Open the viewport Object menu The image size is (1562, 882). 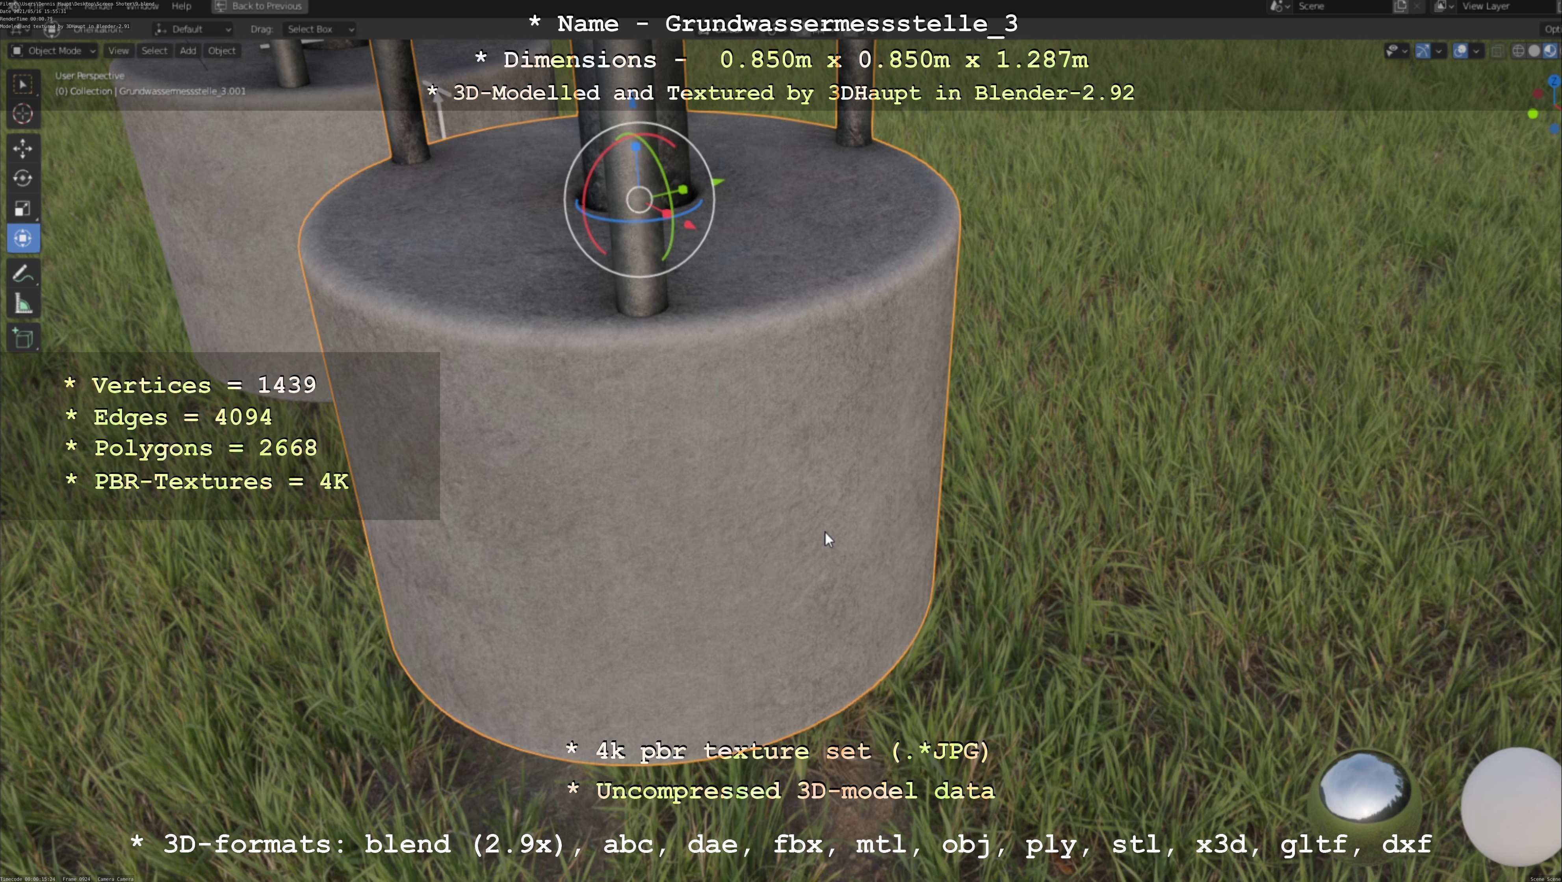coord(221,51)
